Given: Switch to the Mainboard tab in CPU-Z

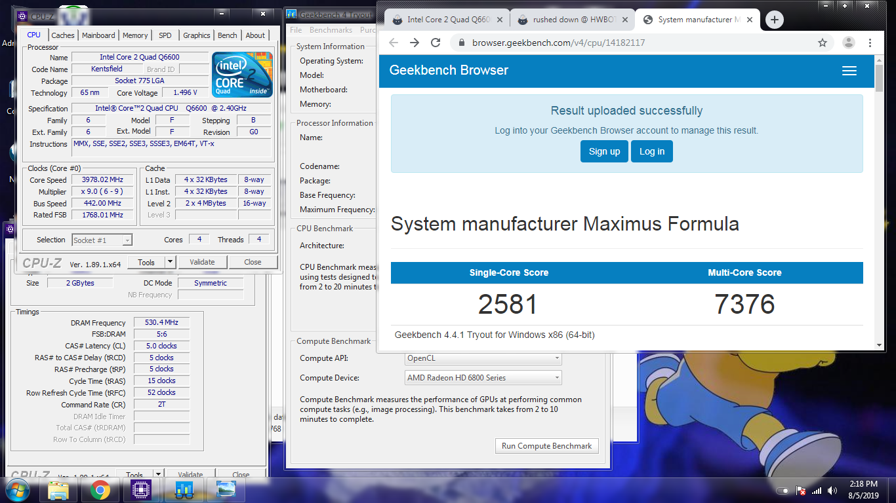Looking at the screenshot, I should [x=98, y=35].
